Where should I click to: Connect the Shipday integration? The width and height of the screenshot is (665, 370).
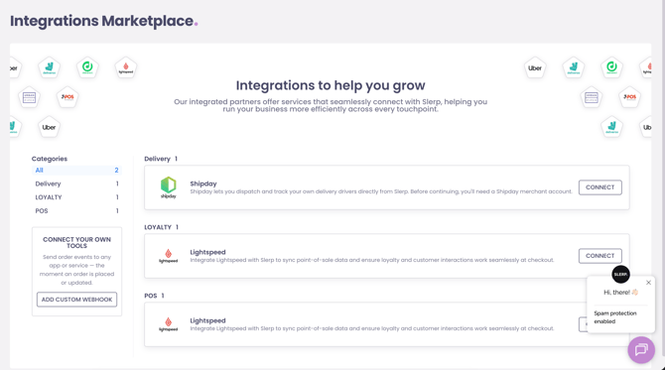click(600, 187)
